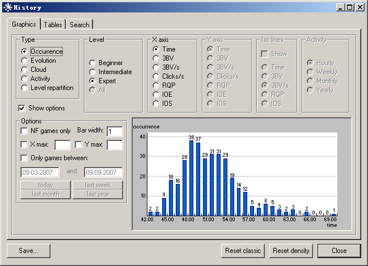Enable NF games only
This screenshot has height=266, width=368.
click(x=24, y=131)
